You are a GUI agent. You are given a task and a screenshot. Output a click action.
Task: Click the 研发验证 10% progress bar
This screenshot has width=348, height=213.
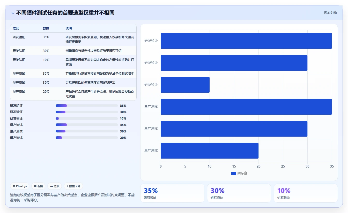pos(87,119)
